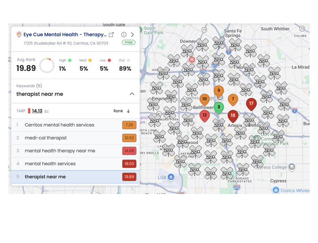Click the location pin icon beside business name
Image resolution: width=318 pixels, height=243 pixels.
point(19,34)
